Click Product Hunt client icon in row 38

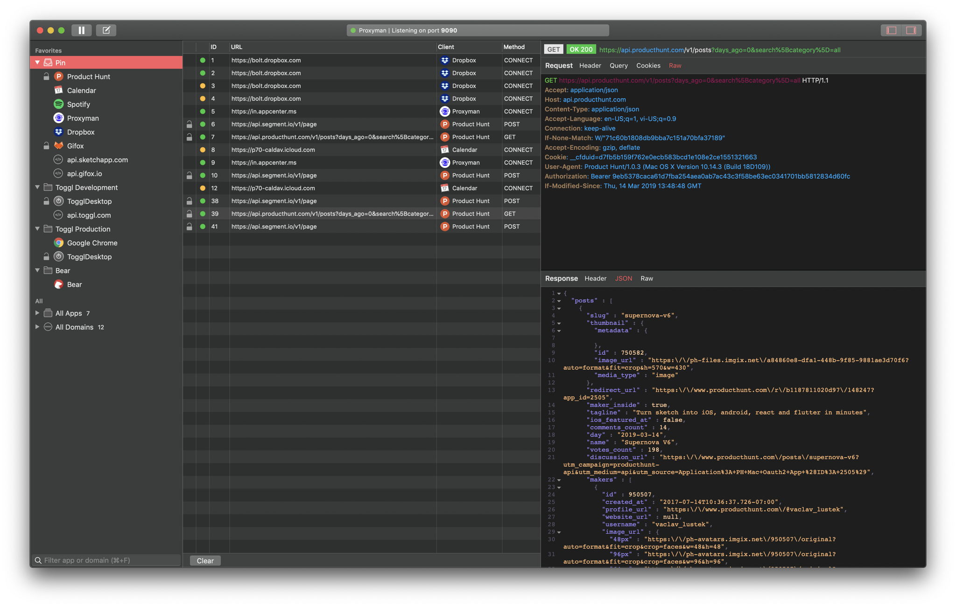point(444,201)
